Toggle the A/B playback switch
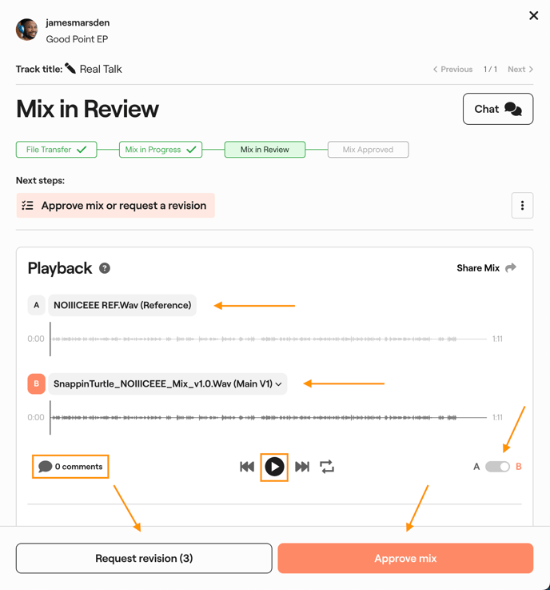Image resolution: width=550 pixels, height=590 pixels. point(497,467)
